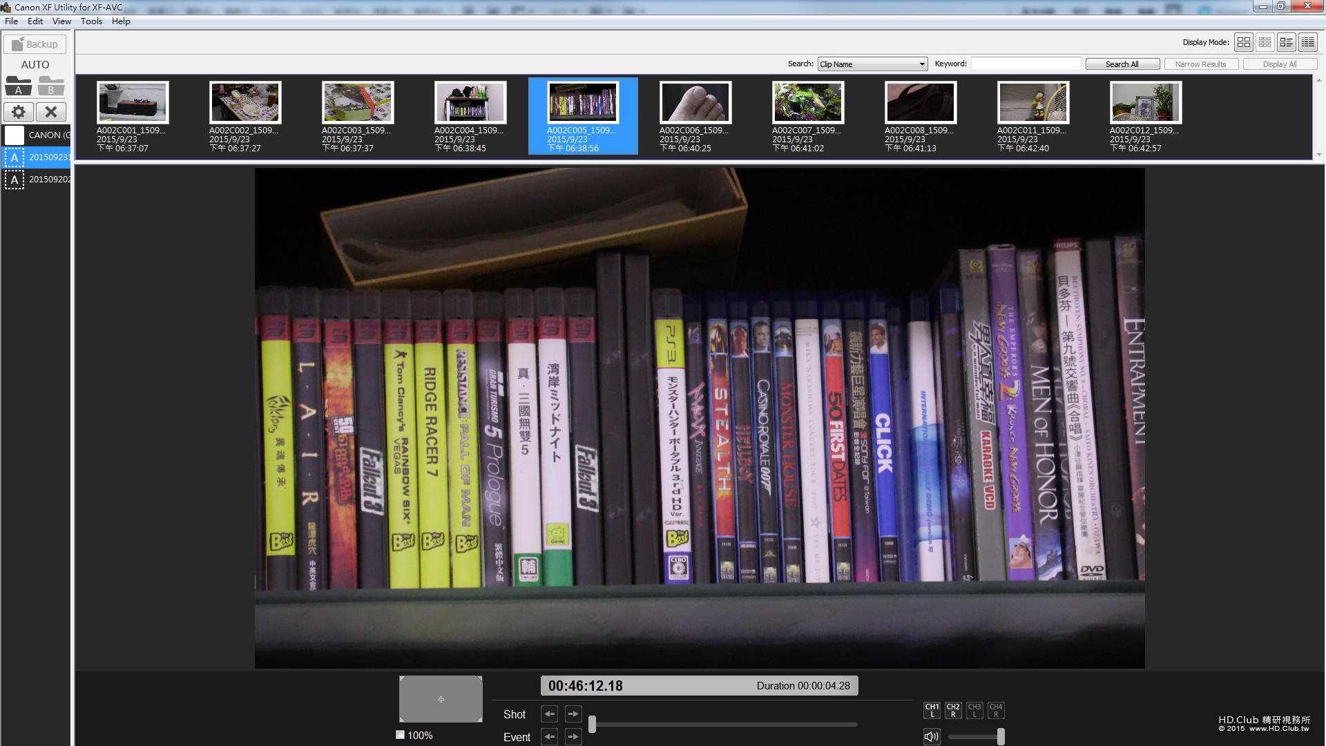Click the Keyword input field

pyautogui.click(x=1026, y=64)
